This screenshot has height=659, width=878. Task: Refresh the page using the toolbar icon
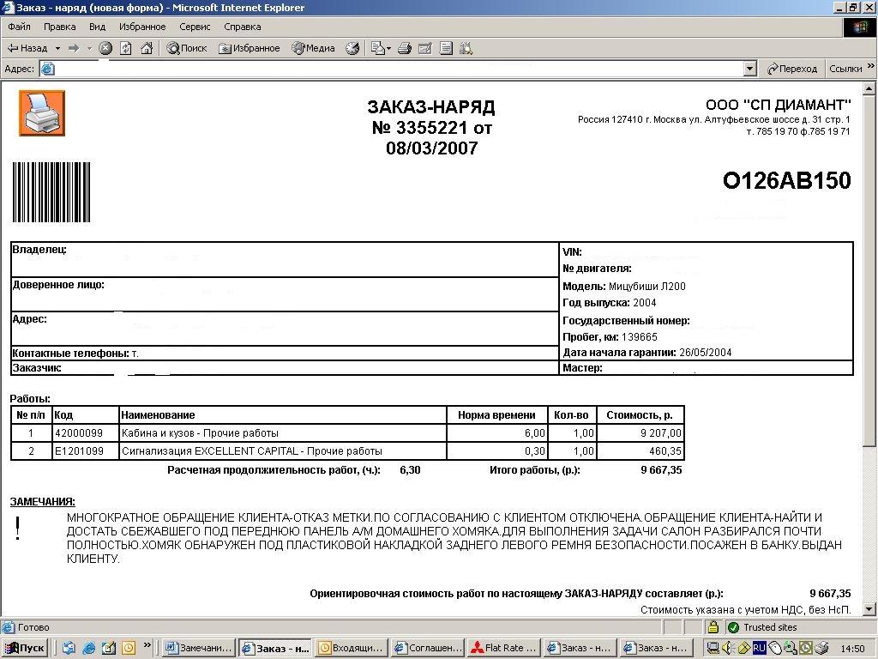[126, 48]
